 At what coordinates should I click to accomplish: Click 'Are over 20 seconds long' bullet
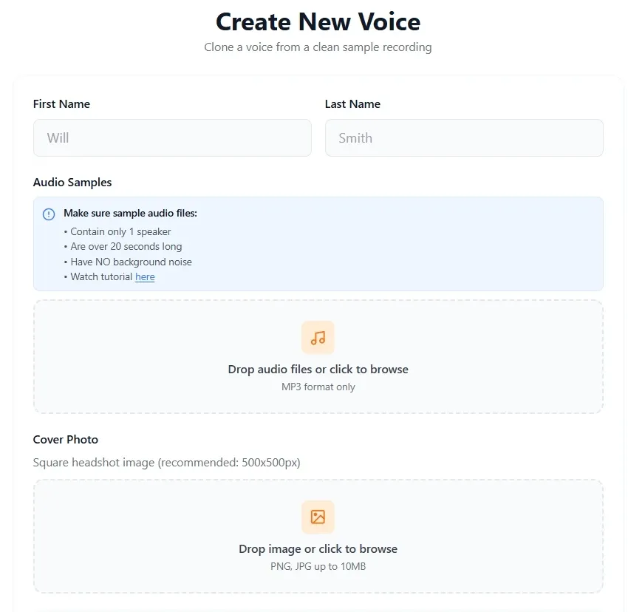pyautogui.click(x=126, y=246)
